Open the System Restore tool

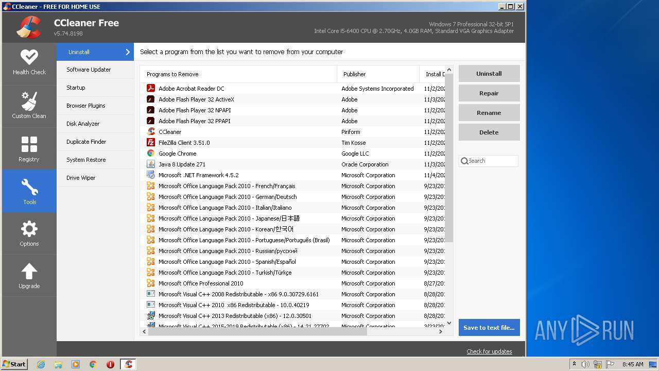[x=95, y=160]
